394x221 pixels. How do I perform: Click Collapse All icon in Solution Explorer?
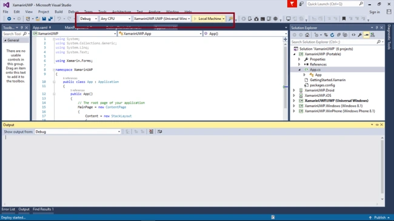(x=338, y=35)
